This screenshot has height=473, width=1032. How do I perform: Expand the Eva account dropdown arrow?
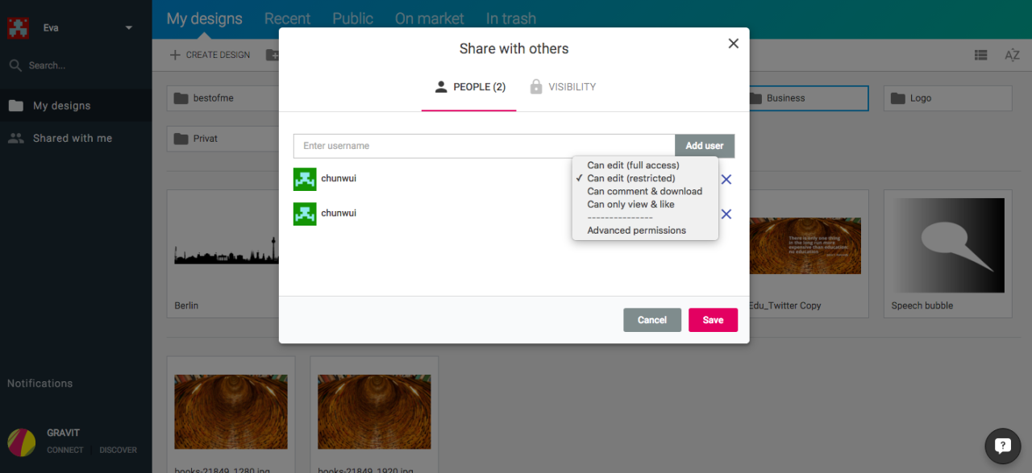(x=129, y=28)
